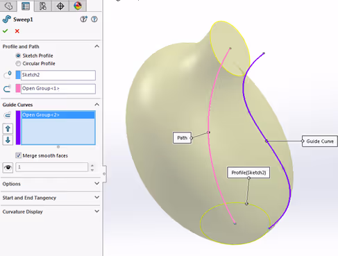Expand the Curvature Display section

tap(97, 212)
